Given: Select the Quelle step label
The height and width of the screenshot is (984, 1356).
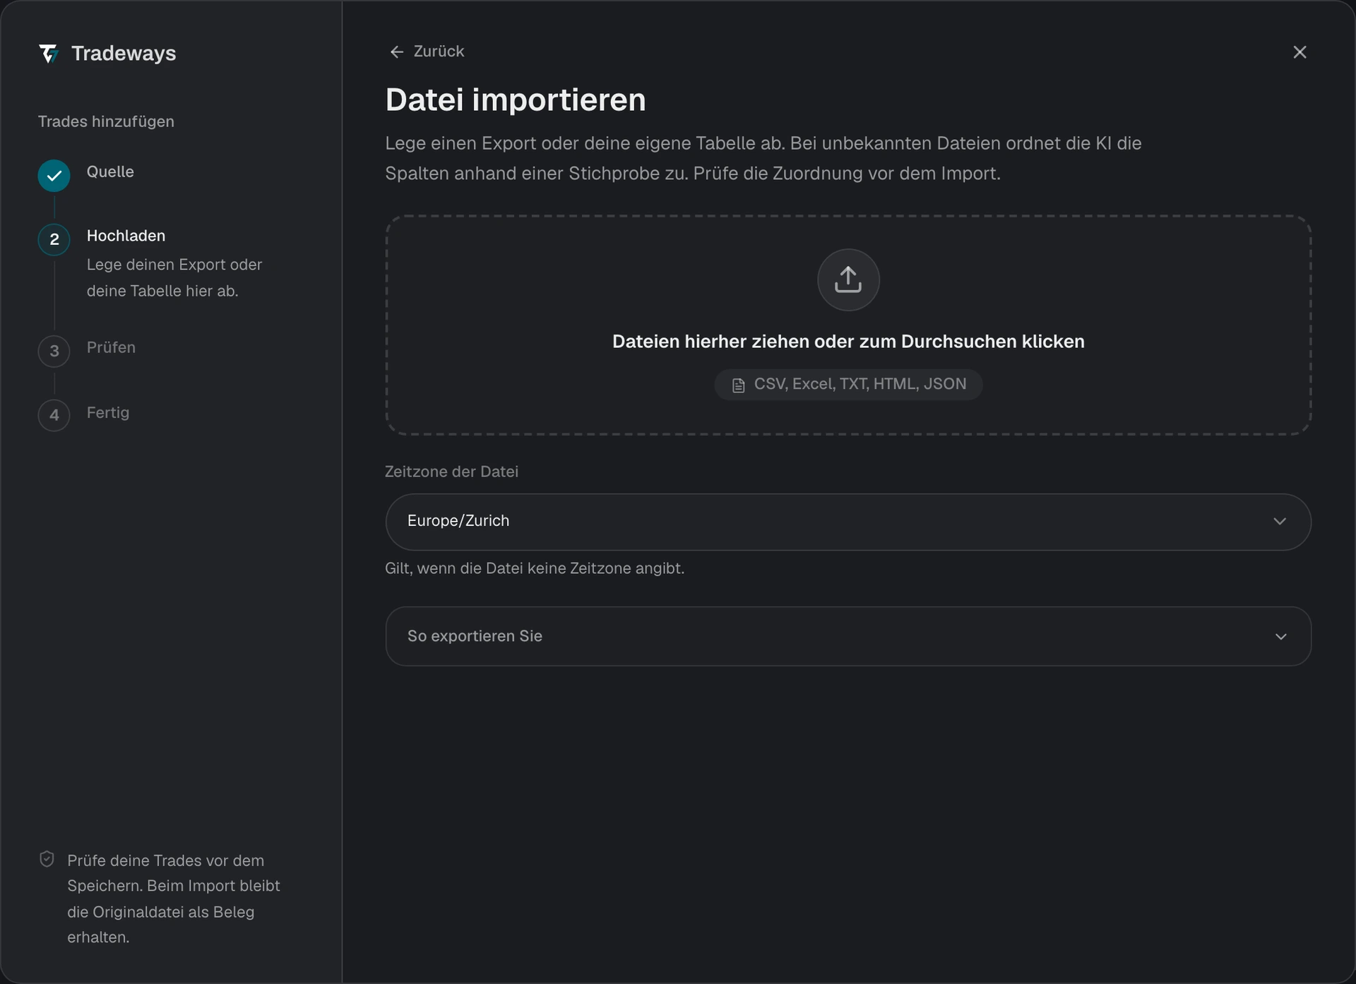Looking at the screenshot, I should pos(110,172).
